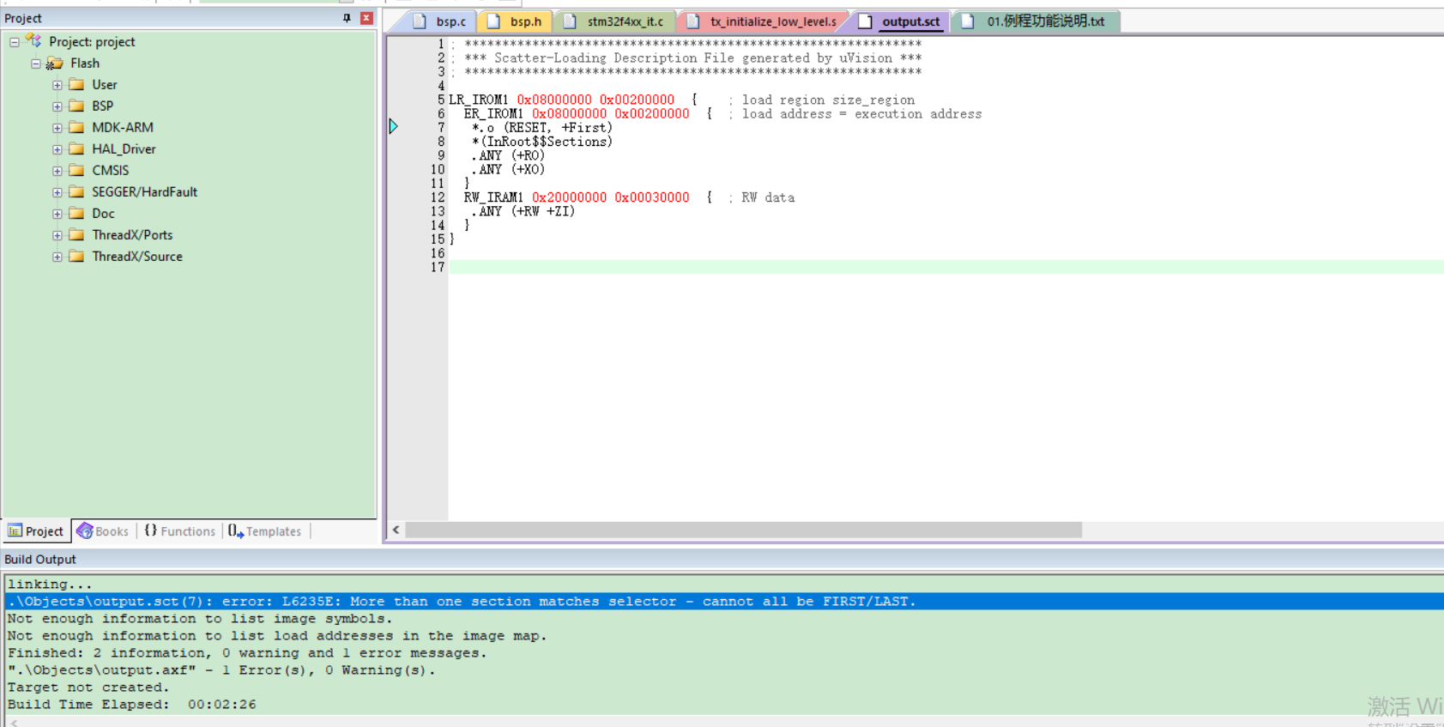Expand the BSP folder
The image size is (1444, 727).
(57, 106)
